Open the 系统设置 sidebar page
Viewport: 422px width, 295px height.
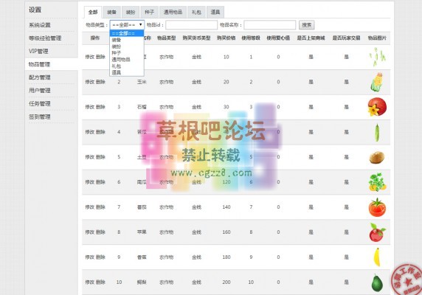point(40,25)
